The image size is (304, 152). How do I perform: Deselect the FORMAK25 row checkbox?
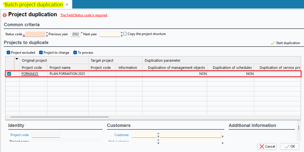tap(9, 74)
